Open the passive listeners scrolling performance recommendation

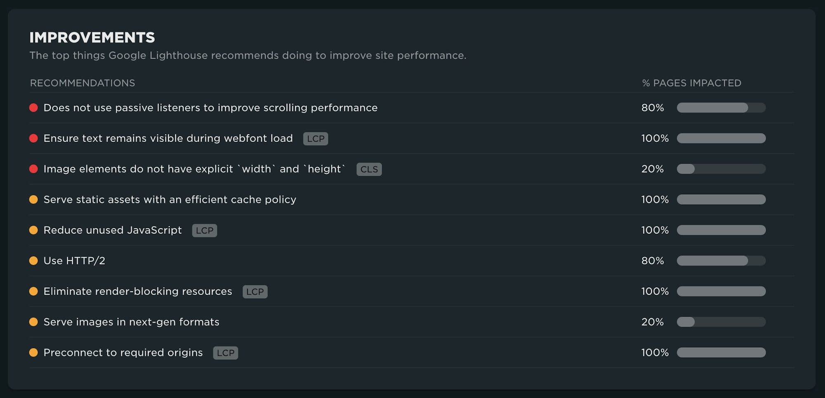click(210, 108)
